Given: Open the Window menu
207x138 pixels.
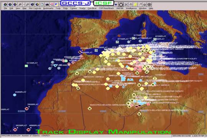Looking at the screenshot, I should tap(143, 8).
